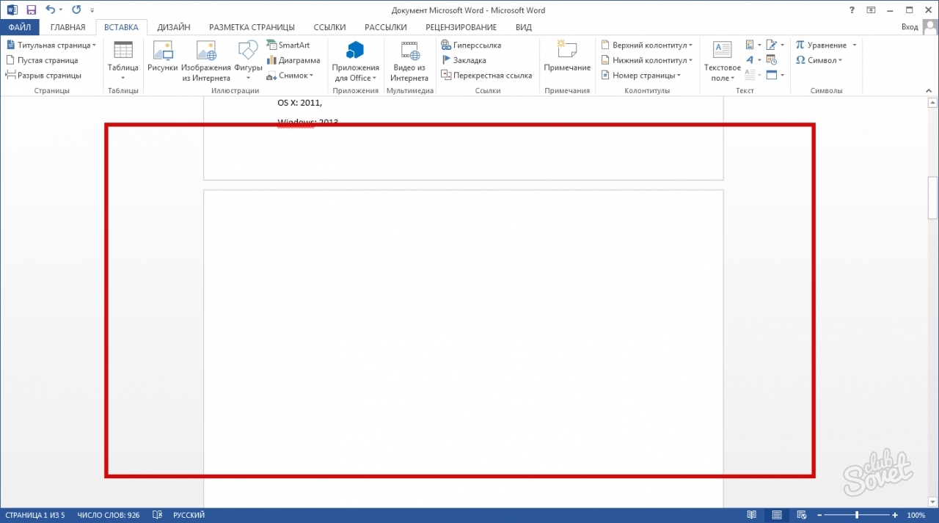Click the Save icon in quick access toolbar
The height and width of the screenshot is (523, 939).
point(32,10)
